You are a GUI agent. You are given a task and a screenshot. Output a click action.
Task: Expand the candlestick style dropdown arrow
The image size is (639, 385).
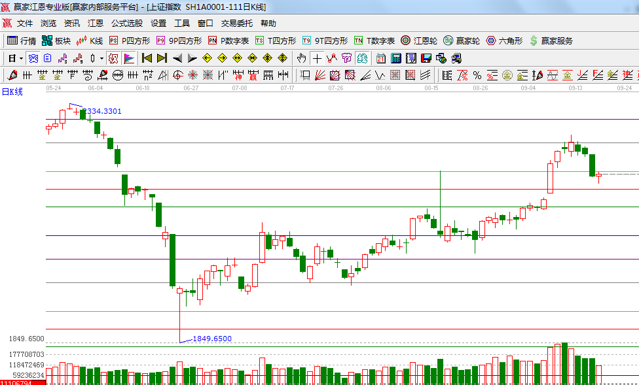pyautogui.click(x=101, y=58)
